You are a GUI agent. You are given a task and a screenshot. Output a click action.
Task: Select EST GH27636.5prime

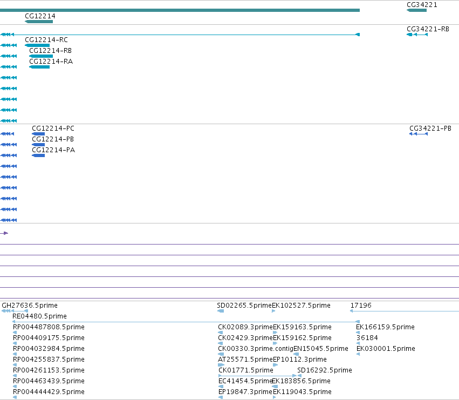30,306
